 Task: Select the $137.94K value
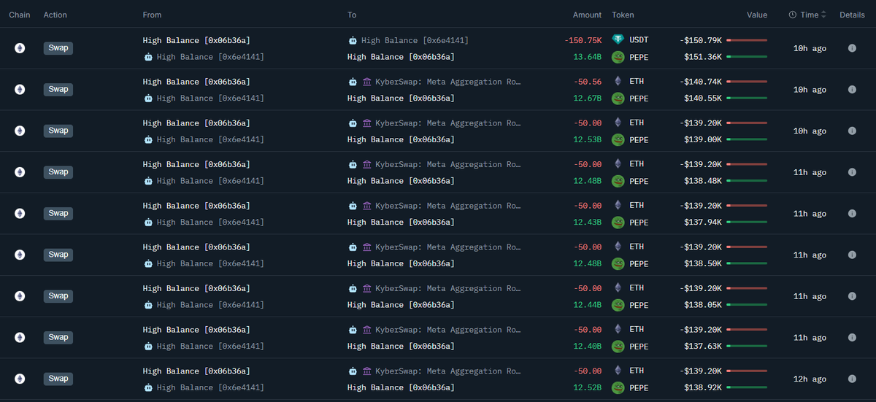pos(703,222)
